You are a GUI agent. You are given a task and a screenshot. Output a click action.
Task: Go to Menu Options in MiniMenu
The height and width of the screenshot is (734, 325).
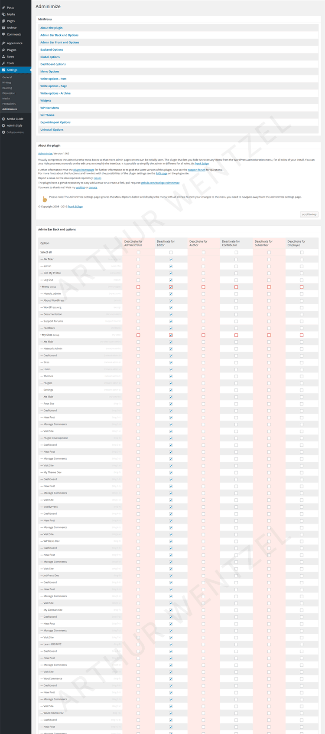pos(50,72)
